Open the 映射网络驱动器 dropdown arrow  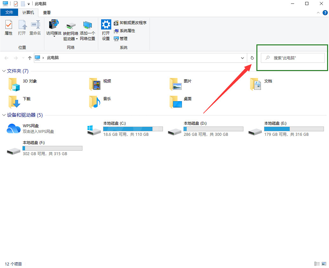pos(77,39)
